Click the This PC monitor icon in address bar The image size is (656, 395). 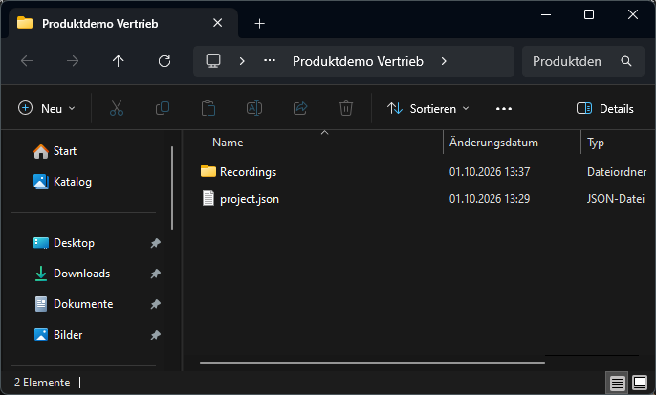tap(213, 61)
